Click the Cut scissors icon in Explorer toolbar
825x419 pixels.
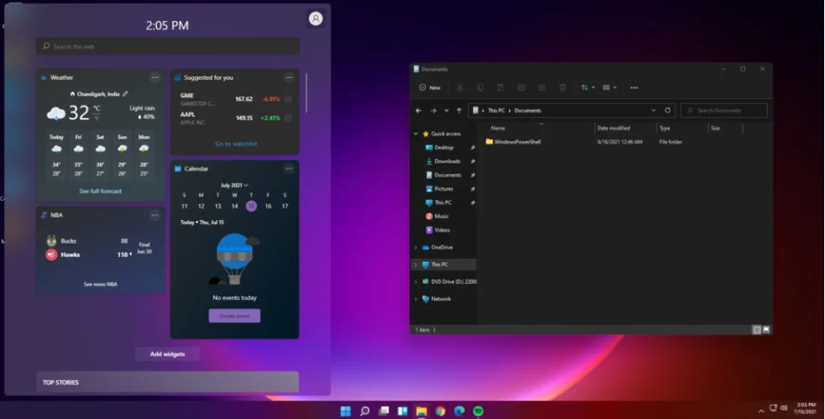tap(460, 87)
